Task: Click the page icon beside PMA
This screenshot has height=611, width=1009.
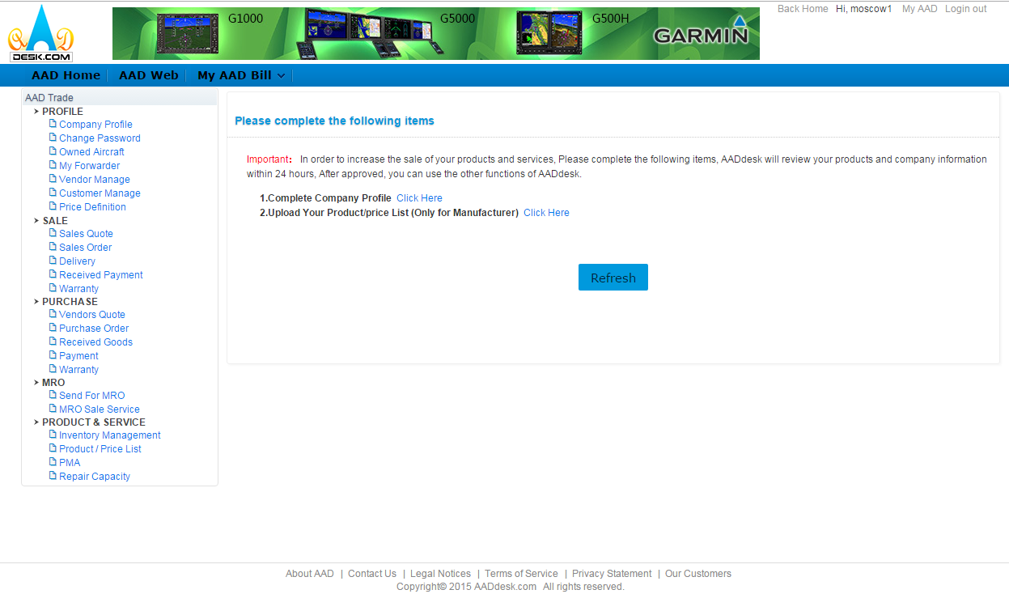Action: (53, 462)
